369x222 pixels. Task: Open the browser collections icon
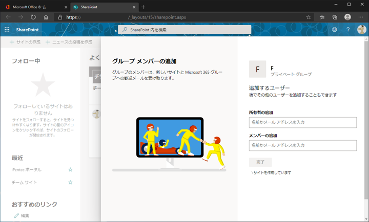tap(335, 17)
